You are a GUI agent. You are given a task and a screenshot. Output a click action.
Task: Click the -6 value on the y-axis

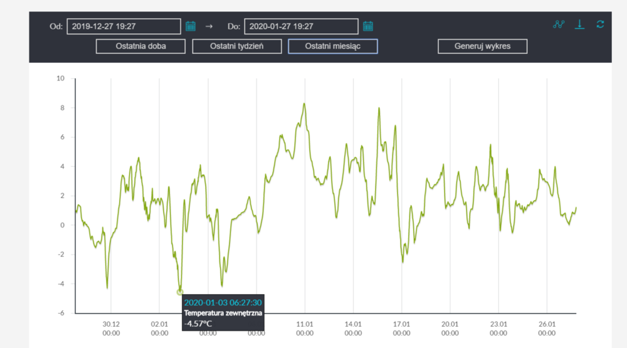coord(61,313)
